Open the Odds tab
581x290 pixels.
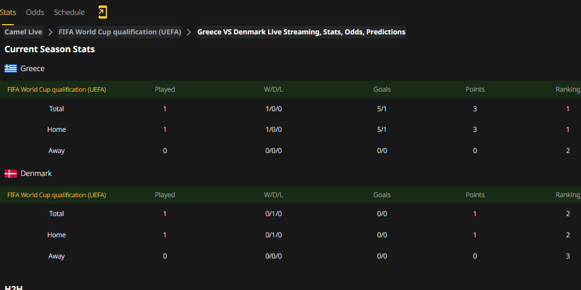point(35,12)
